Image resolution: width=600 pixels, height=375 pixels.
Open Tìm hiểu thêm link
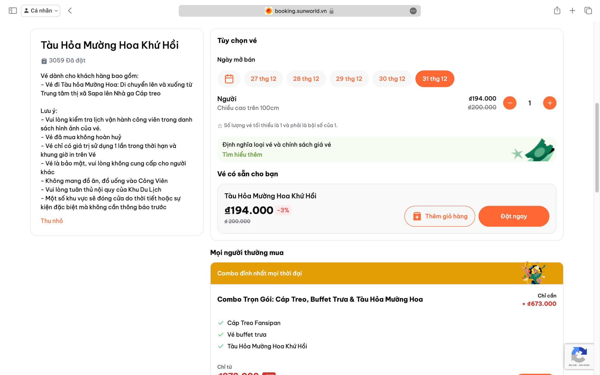242,155
